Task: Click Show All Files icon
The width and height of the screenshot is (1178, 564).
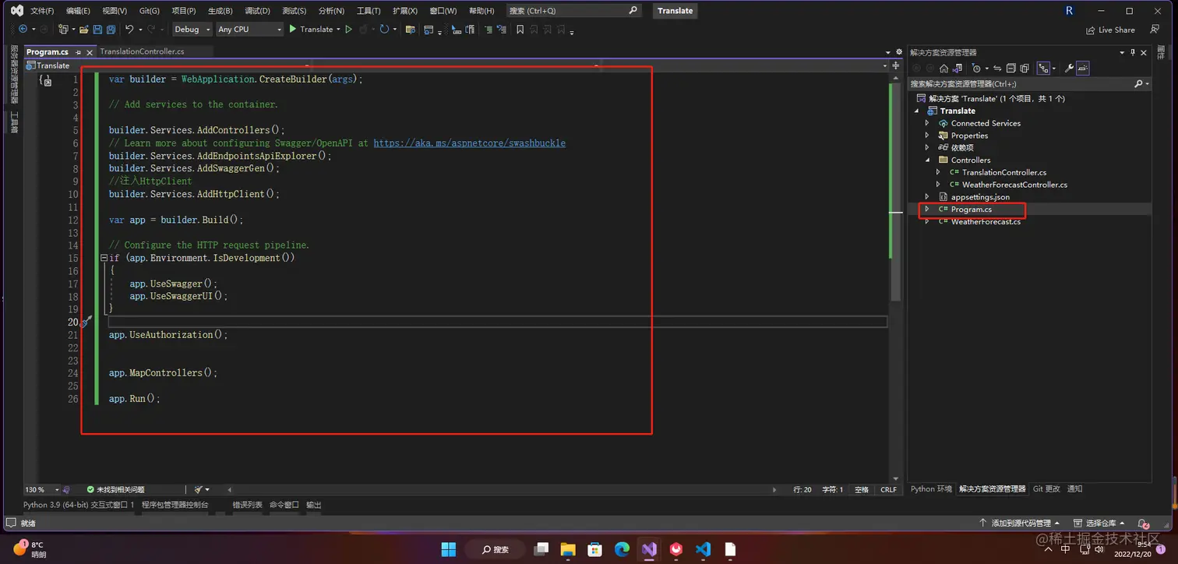Action: (1025, 69)
